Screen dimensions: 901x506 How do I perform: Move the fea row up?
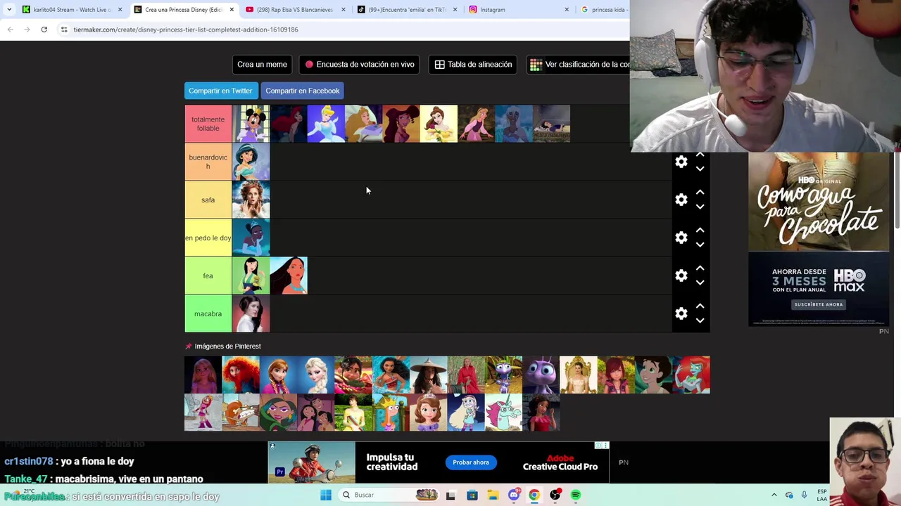point(700,268)
